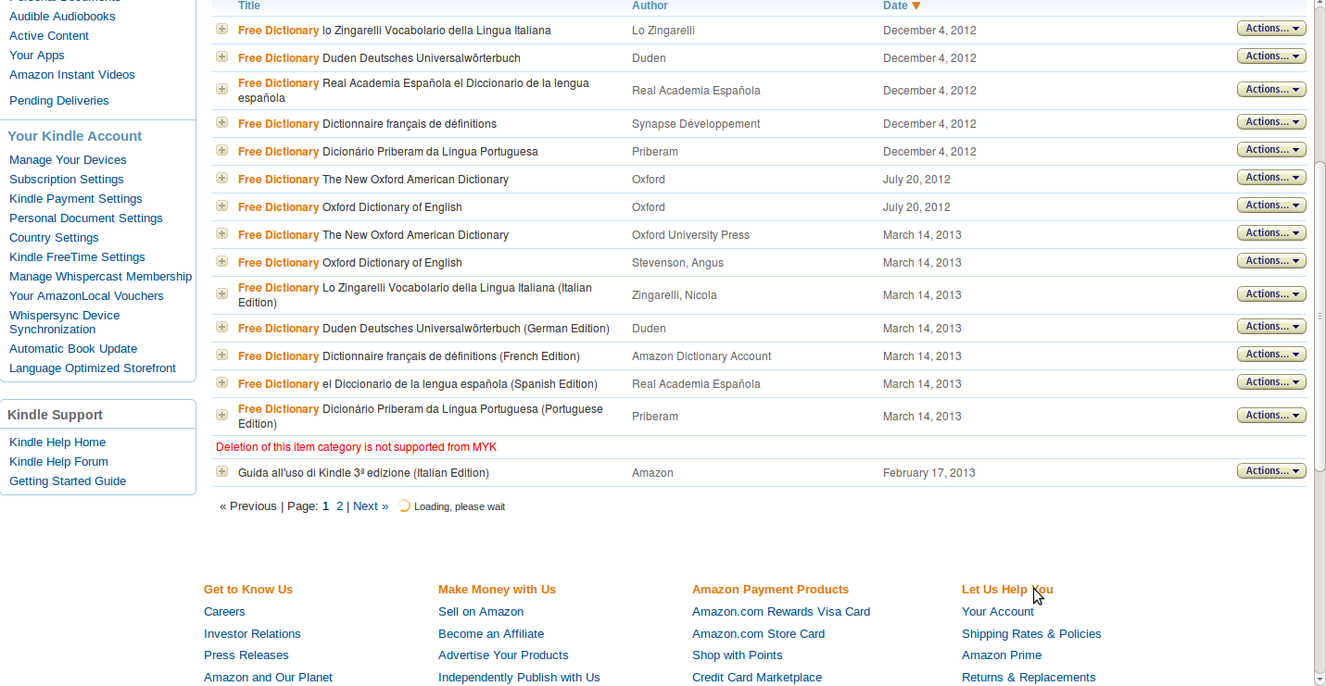This screenshot has width=1326, height=686.
Task: Open Actions for the Zingarelli, Nicola row
Action: (x=1271, y=294)
